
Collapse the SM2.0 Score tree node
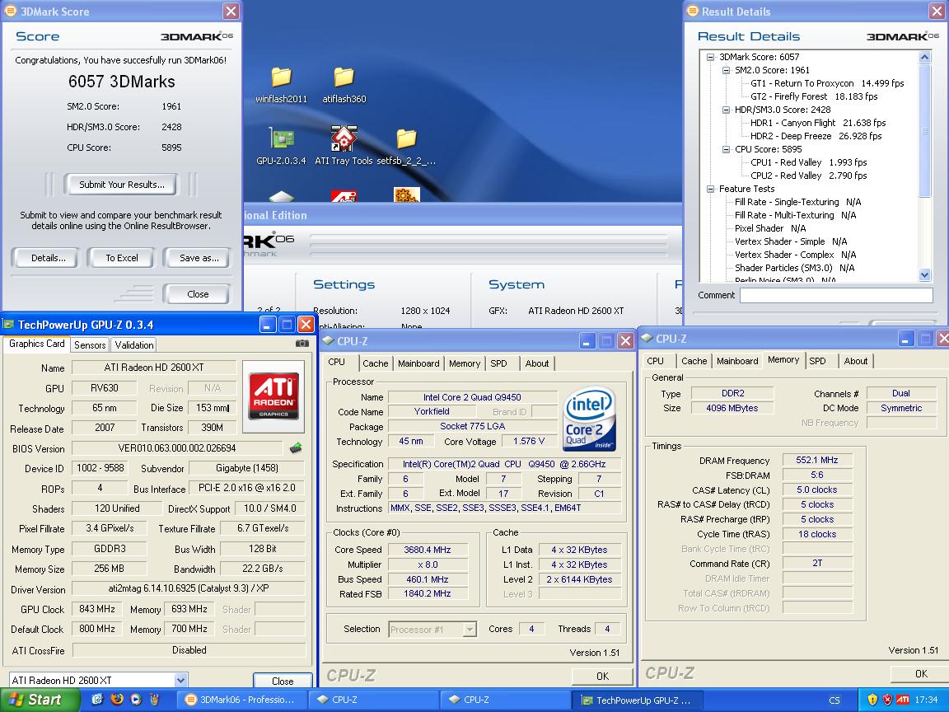[x=727, y=70]
